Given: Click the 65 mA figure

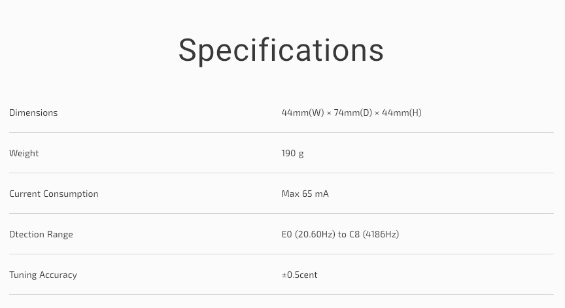Looking at the screenshot, I should 315,194.
